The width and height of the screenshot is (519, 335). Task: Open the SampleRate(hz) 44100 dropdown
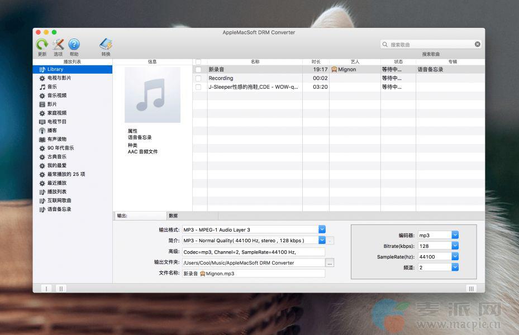point(455,257)
